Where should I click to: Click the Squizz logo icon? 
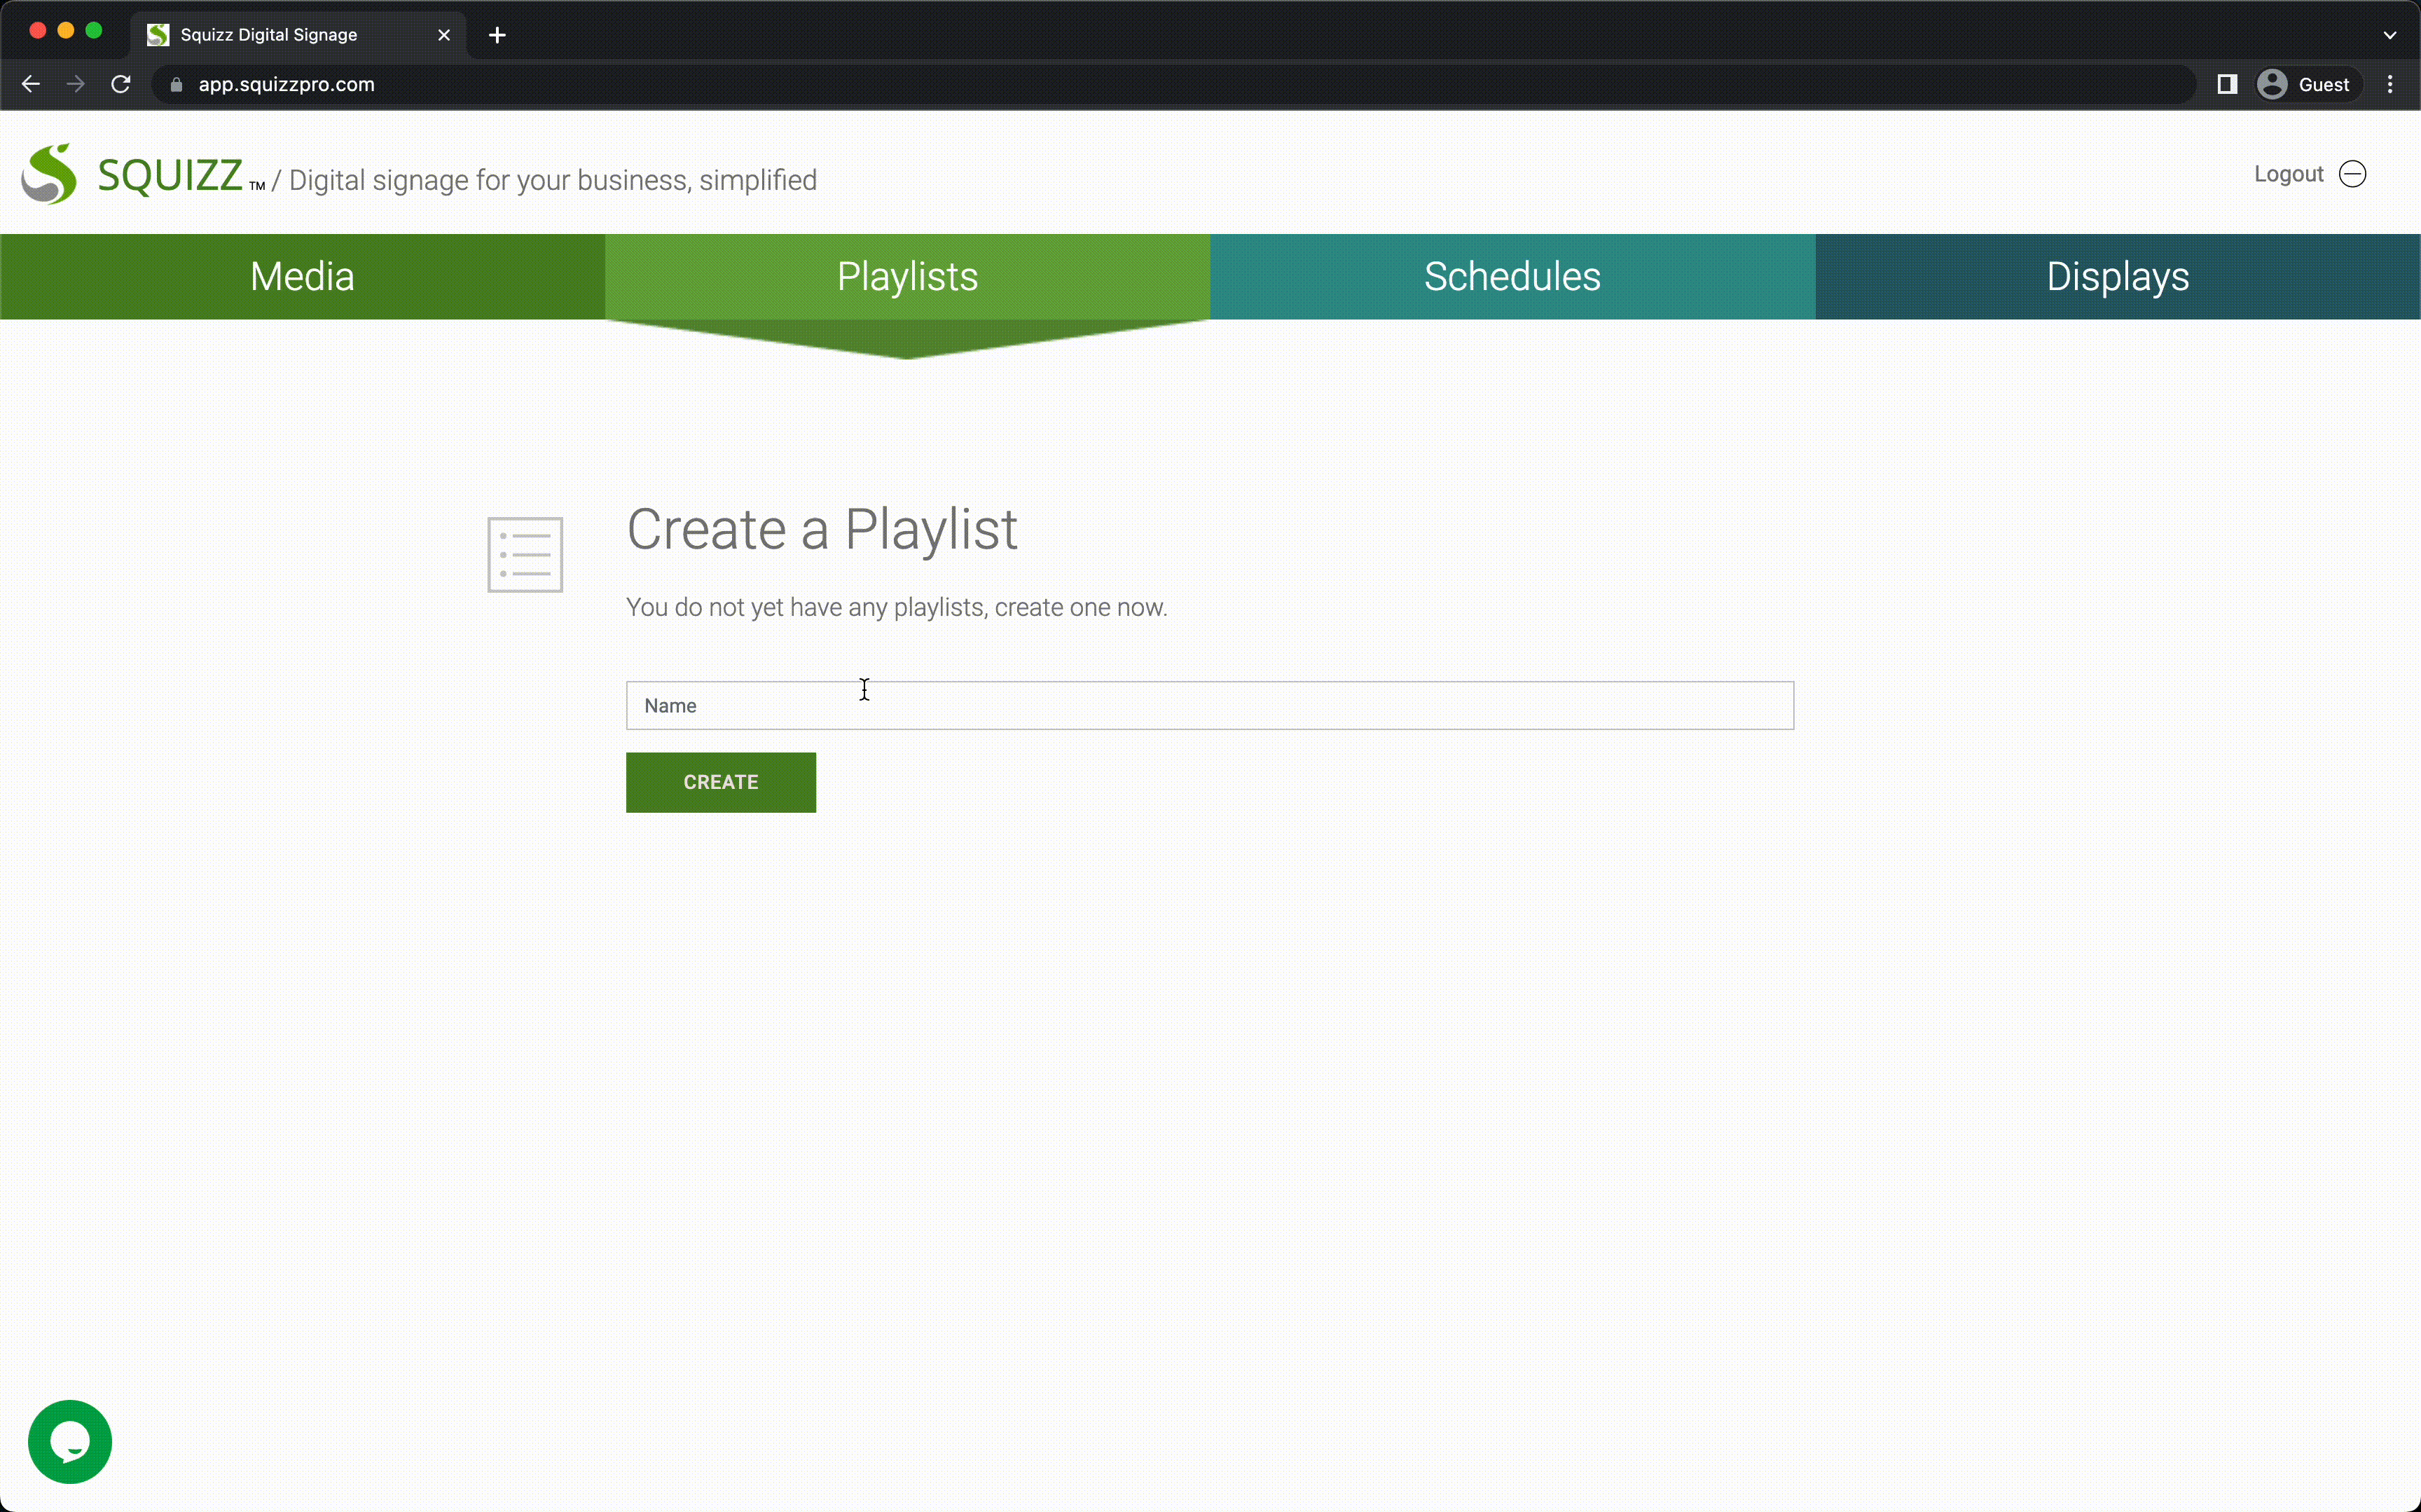[49, 174]
